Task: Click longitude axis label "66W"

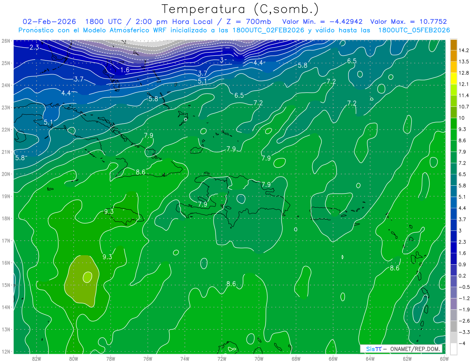Action: click(333, 359)
